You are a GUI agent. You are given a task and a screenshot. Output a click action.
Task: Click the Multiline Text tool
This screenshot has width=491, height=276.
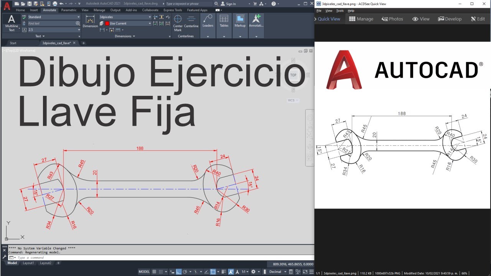pos(12,23)
